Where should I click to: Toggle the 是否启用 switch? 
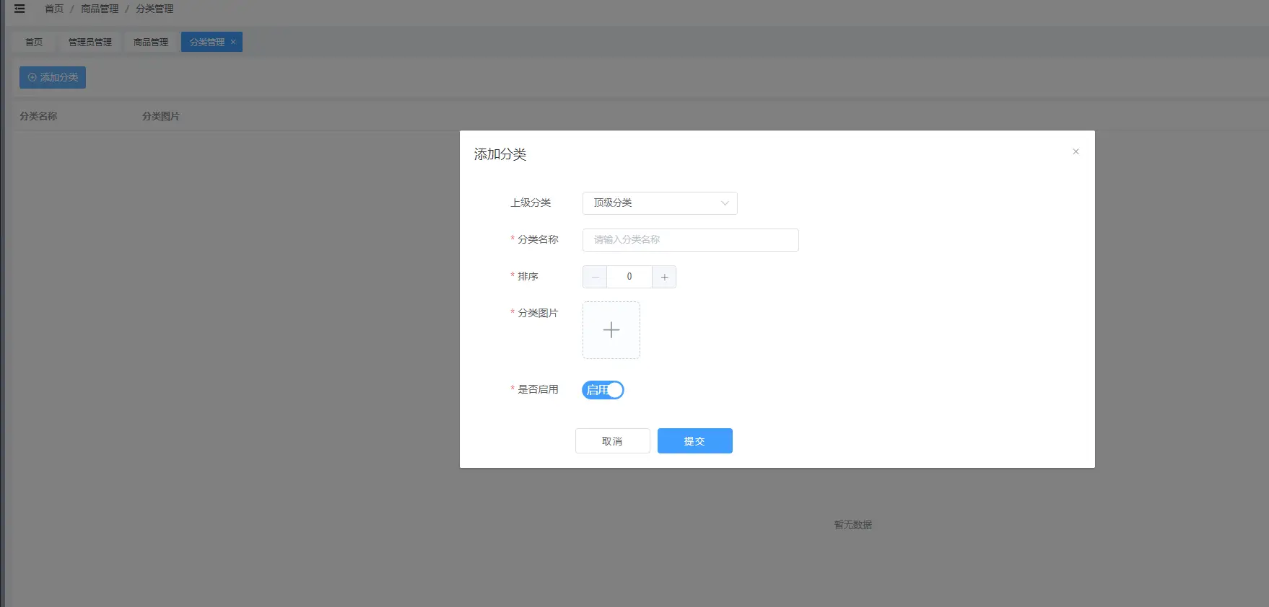603,390
